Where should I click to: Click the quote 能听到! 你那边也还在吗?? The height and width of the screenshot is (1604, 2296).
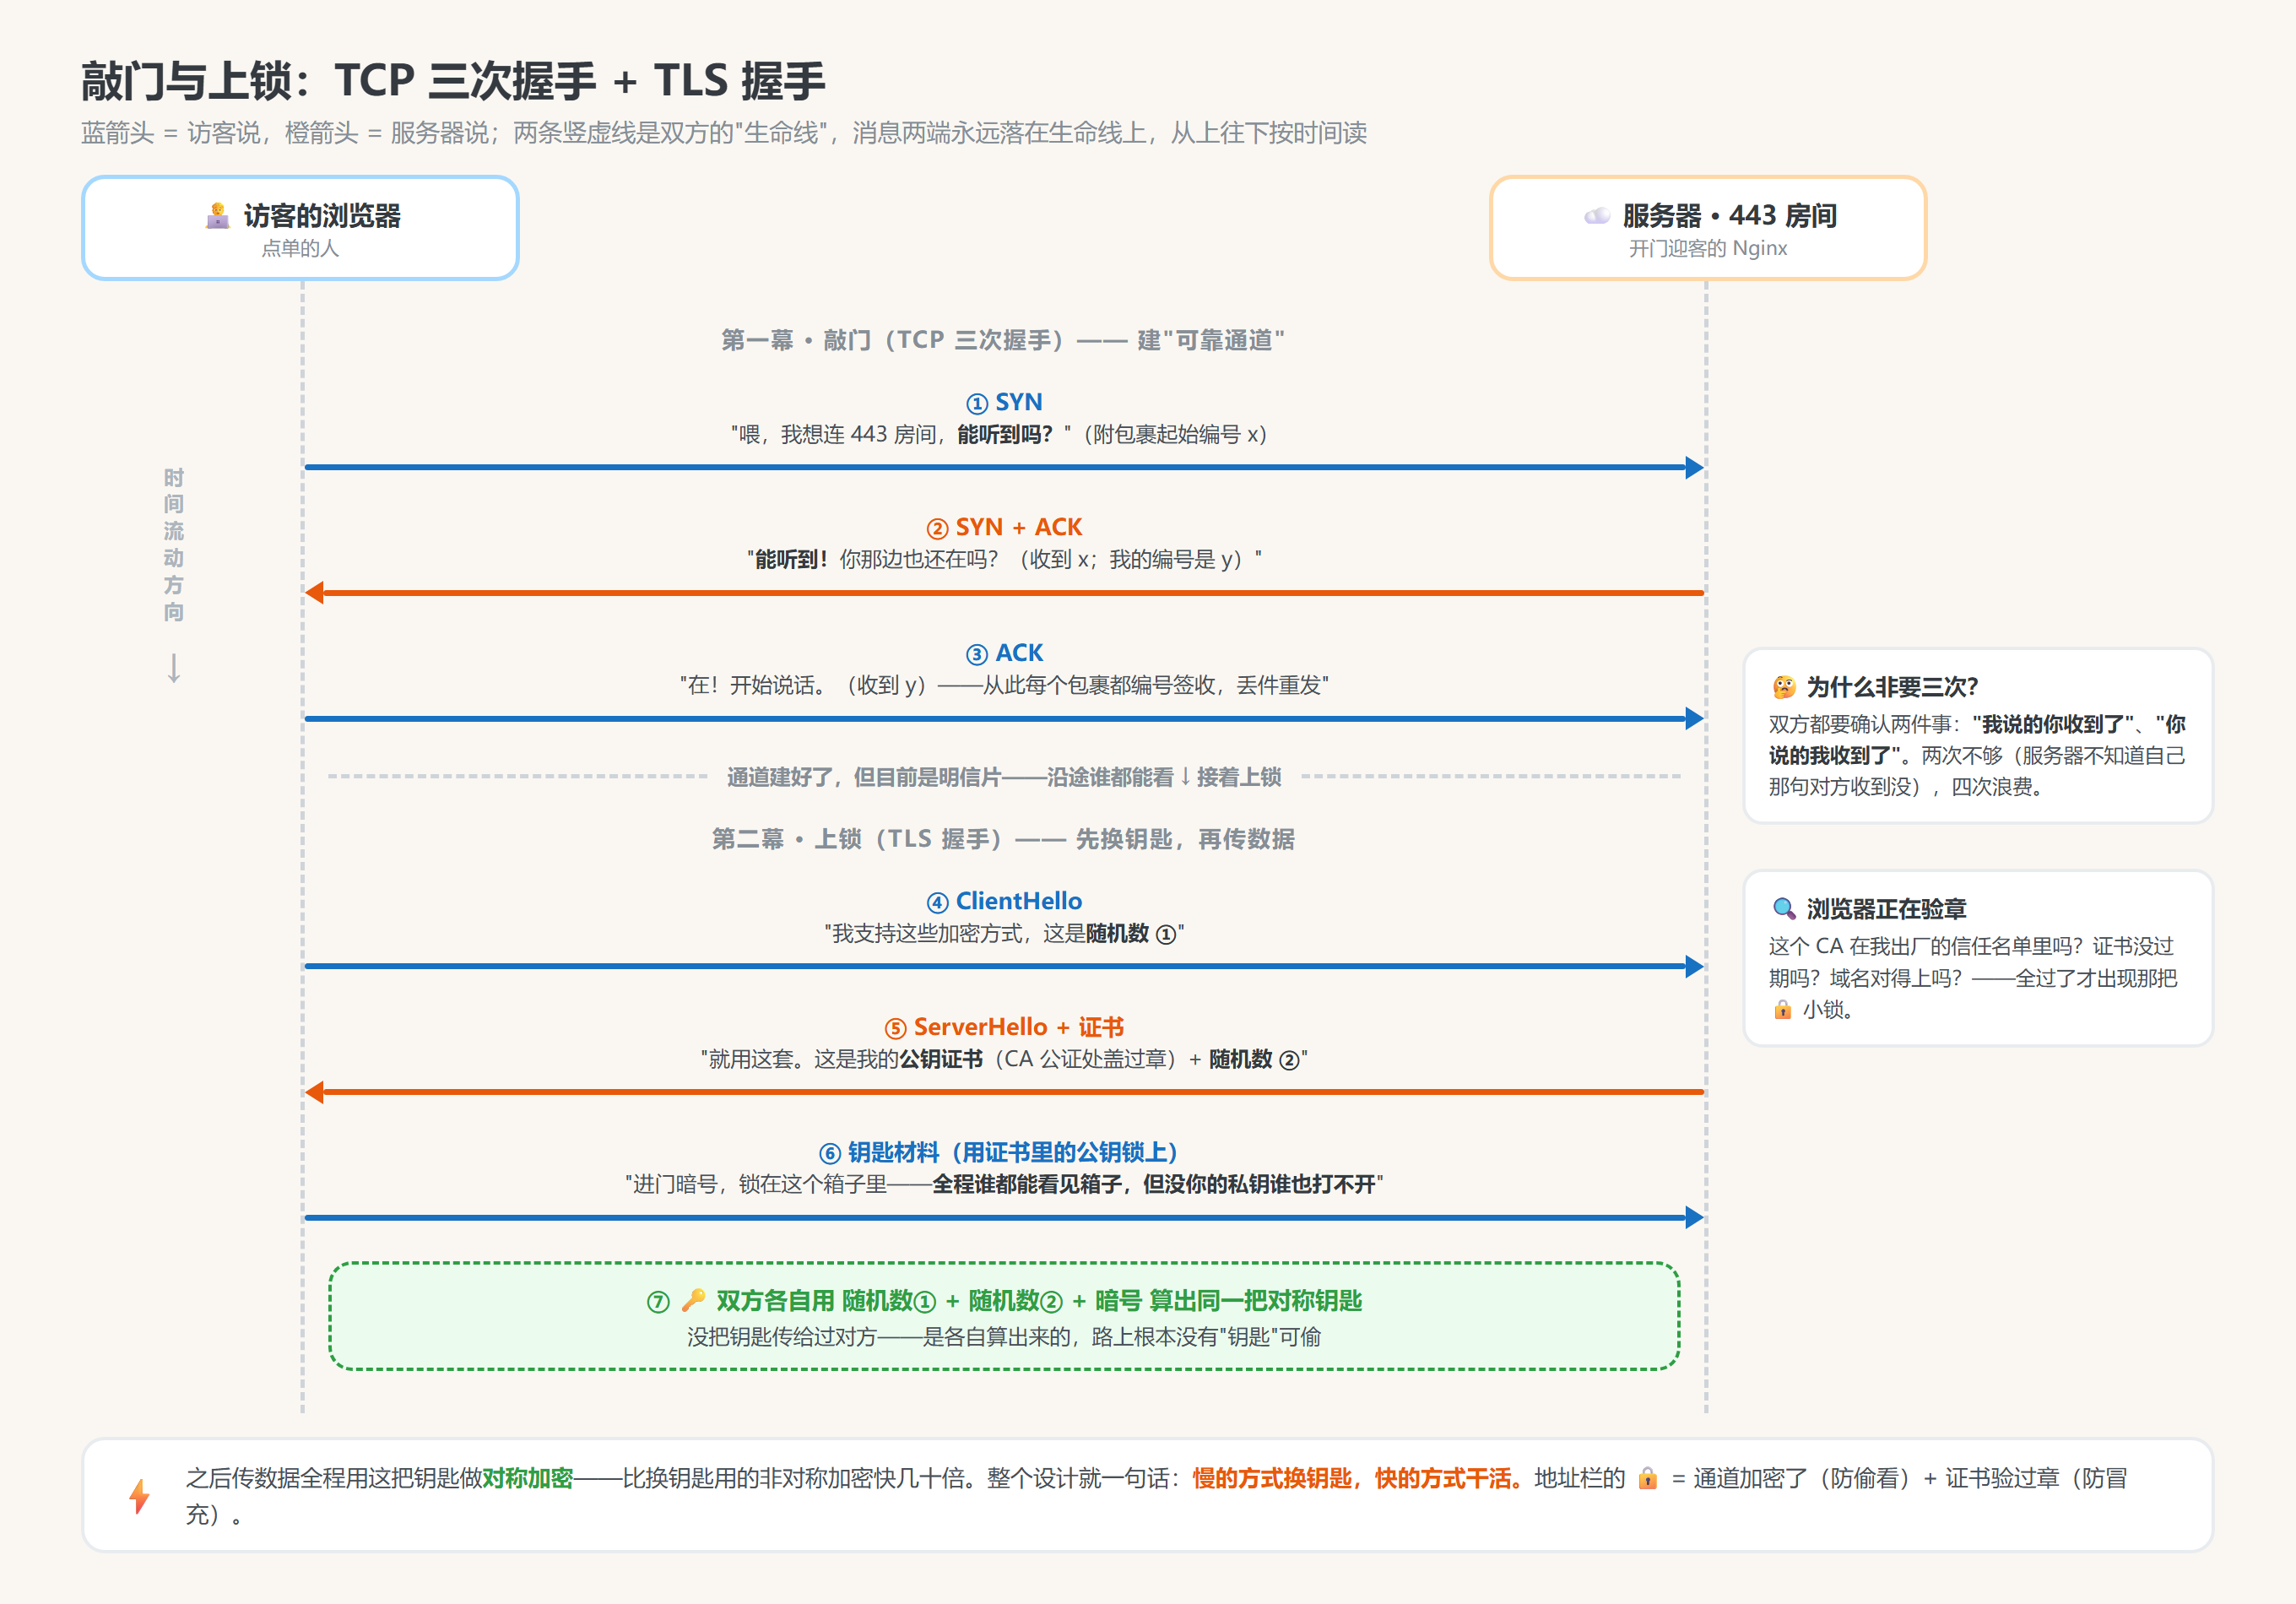(x=1004, y=559)
